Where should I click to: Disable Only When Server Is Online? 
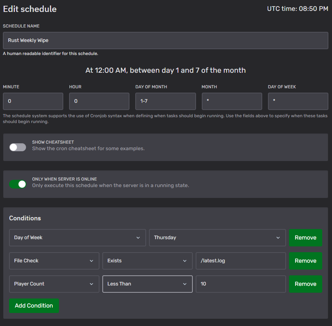click(17, 184)
